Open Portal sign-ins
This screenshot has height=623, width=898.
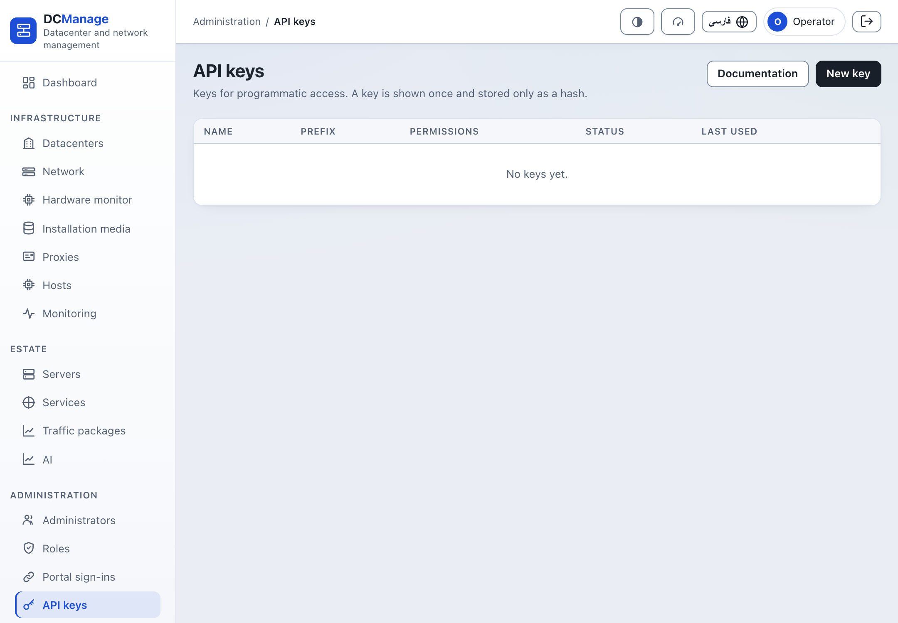point(88,577)
